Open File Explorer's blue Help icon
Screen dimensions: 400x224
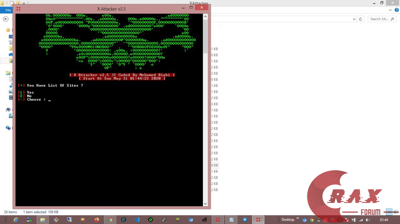[x=397, y=10]
